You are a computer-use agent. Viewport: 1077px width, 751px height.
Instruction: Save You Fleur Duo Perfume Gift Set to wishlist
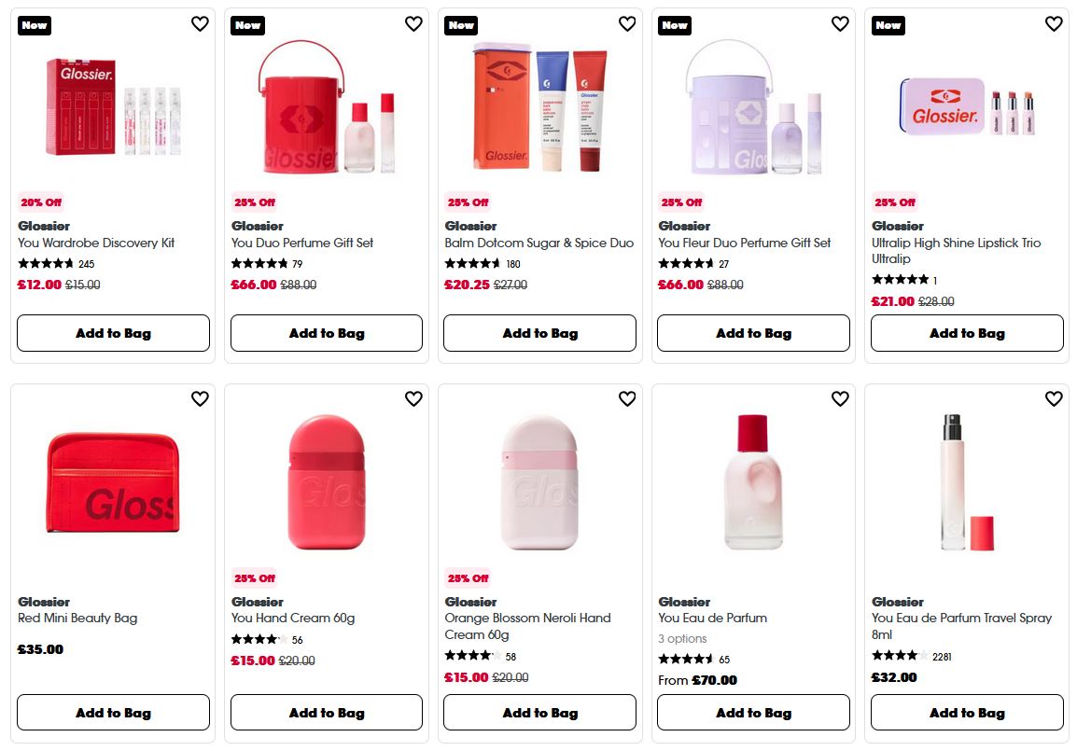[x=840, y=24]
